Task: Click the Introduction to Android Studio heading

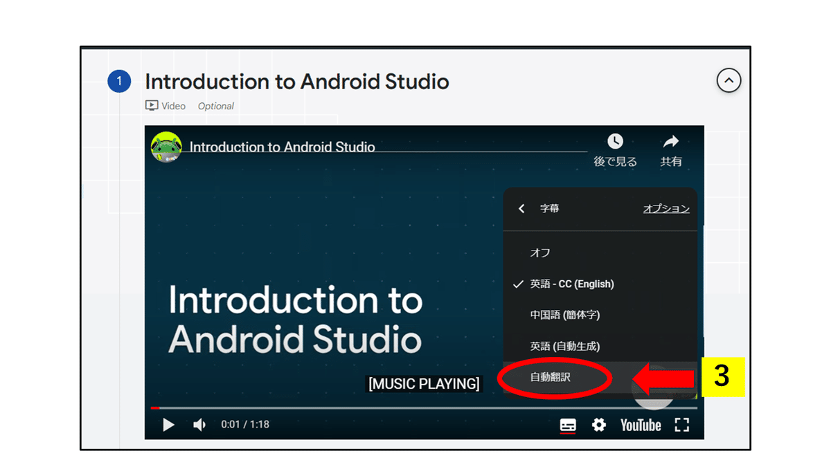Action: pyautogui.click(x=297, y=82)
